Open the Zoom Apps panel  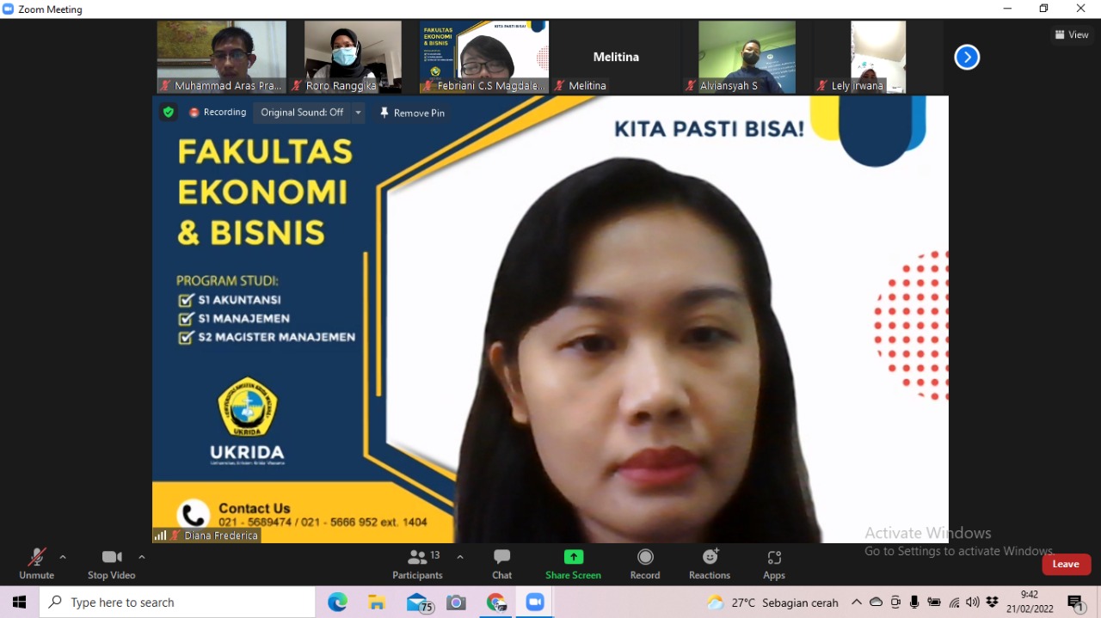tap(773, 563)
